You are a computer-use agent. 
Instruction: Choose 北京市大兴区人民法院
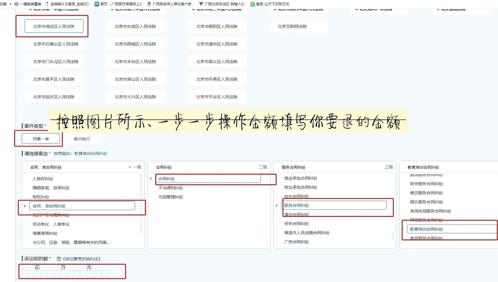tap(135, 97)
